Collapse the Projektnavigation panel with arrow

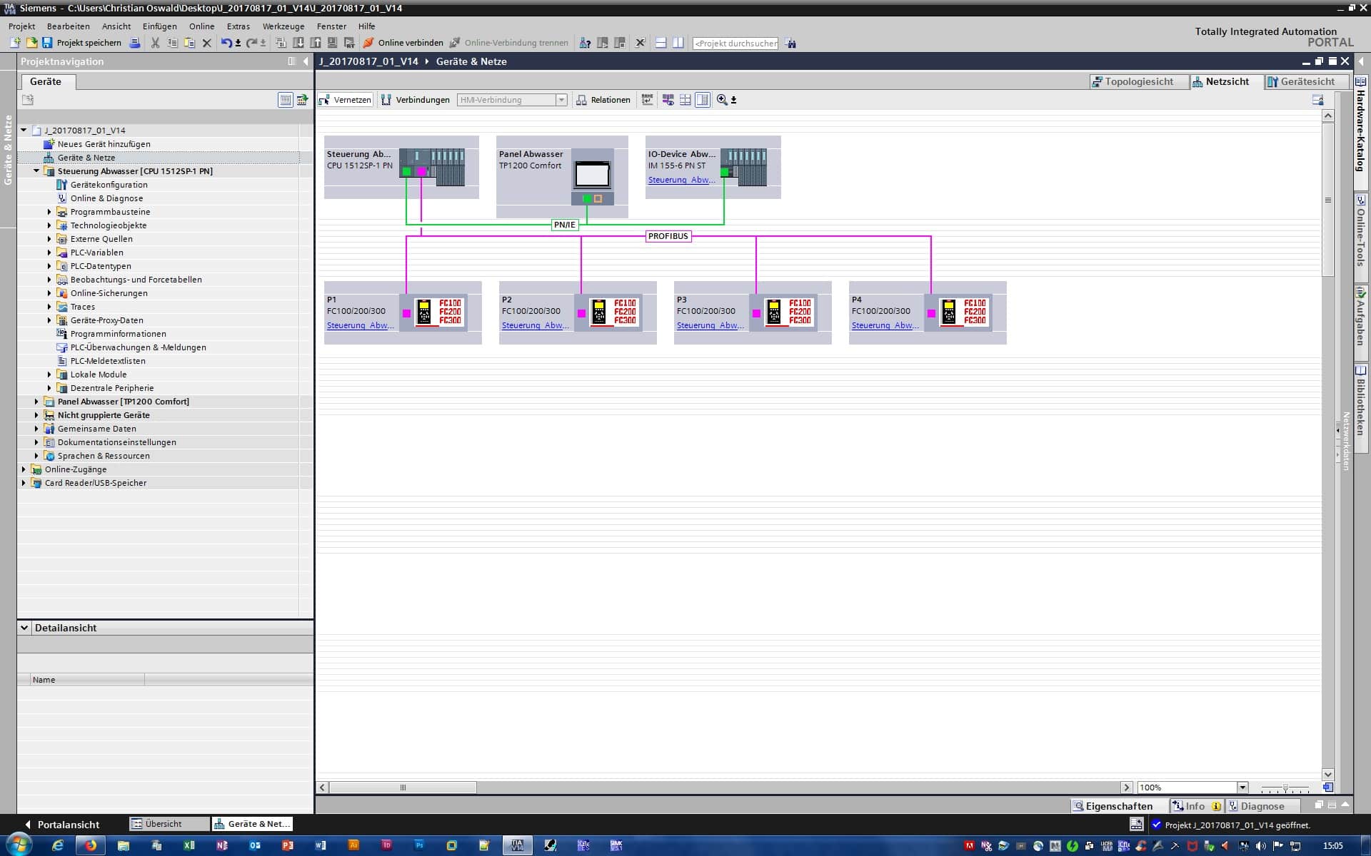point(306,61)
